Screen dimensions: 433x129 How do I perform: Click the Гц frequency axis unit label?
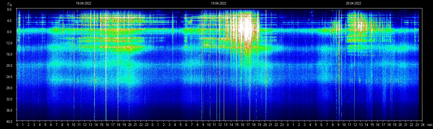pyautogui.click(x=10, y=4)
